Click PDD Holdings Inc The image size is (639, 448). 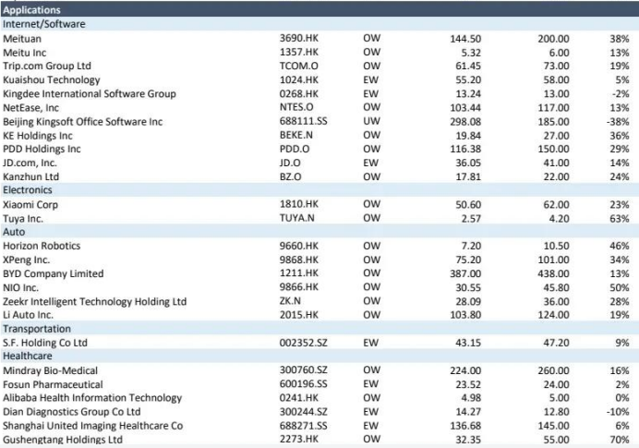(x=42, y=149)
